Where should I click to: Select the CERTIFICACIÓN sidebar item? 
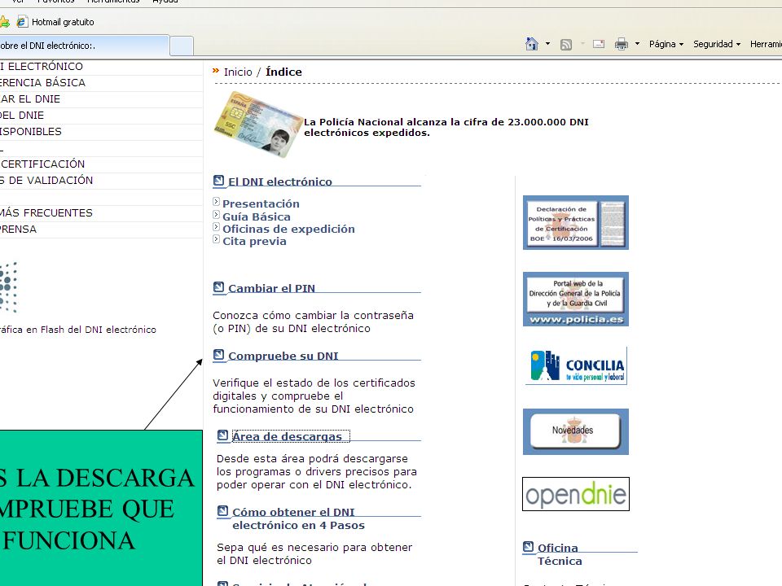(x=43, y=164)
